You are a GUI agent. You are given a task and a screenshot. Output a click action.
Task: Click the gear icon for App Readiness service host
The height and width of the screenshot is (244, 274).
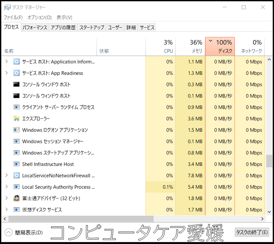coord(17,73)
